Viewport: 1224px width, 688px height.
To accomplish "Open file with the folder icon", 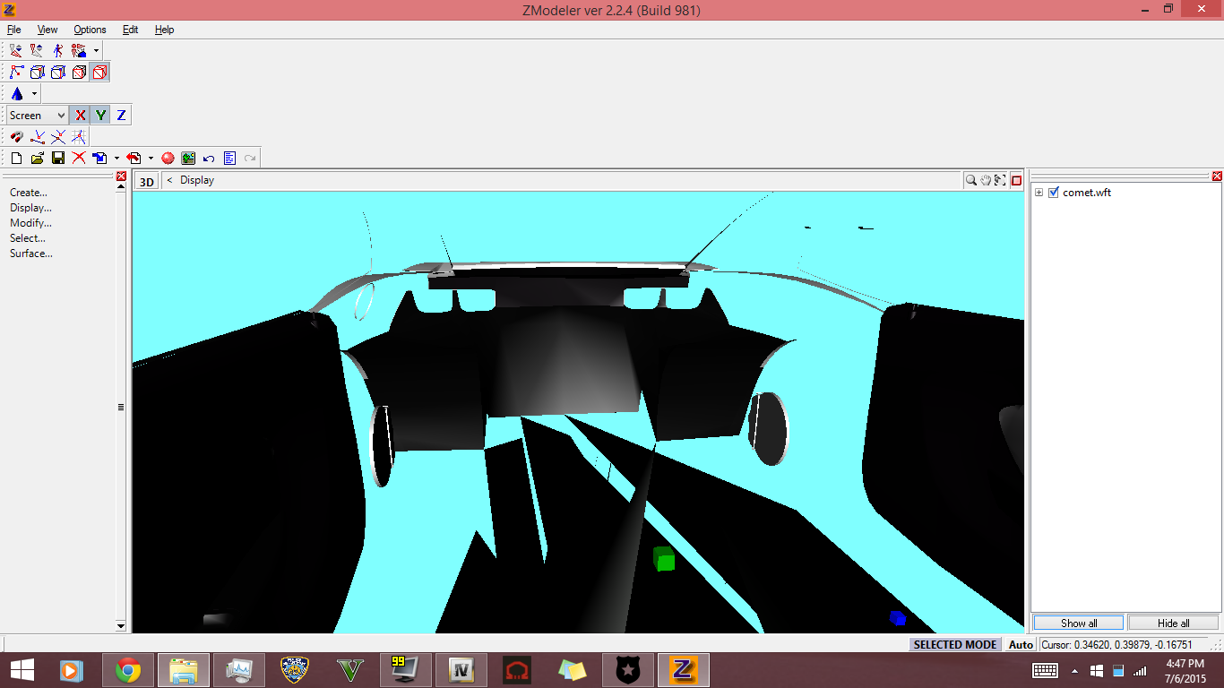I will [x=37, y=159].
